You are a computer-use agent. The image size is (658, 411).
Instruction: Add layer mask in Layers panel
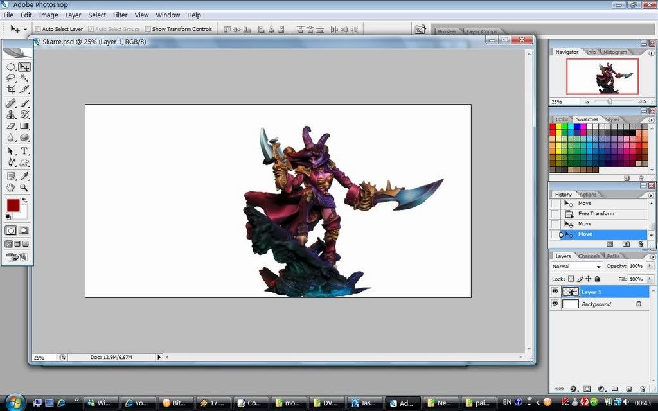click(x=587, y=389)
